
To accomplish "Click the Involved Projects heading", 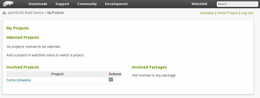I will point(22,67).
